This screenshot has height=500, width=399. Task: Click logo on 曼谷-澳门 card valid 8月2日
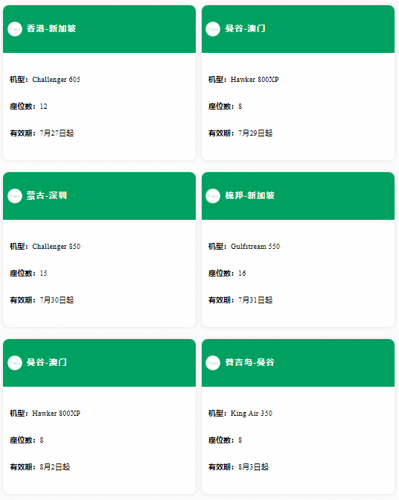(x=15, y=363)
